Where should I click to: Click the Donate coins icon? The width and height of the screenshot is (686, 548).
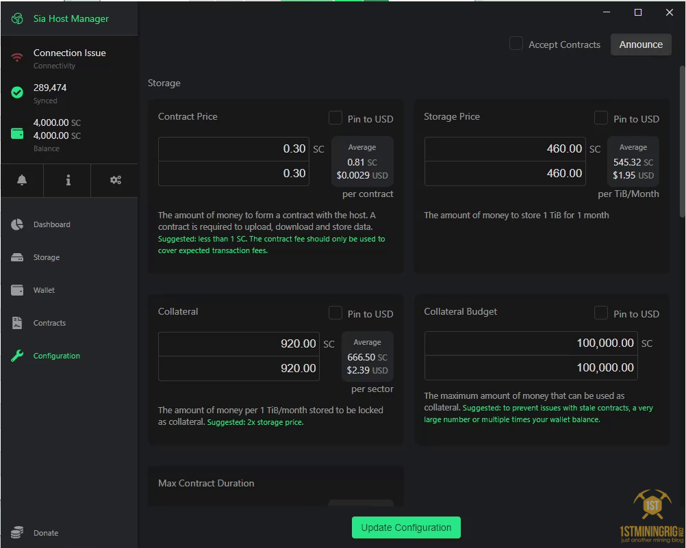coord(17,532)
